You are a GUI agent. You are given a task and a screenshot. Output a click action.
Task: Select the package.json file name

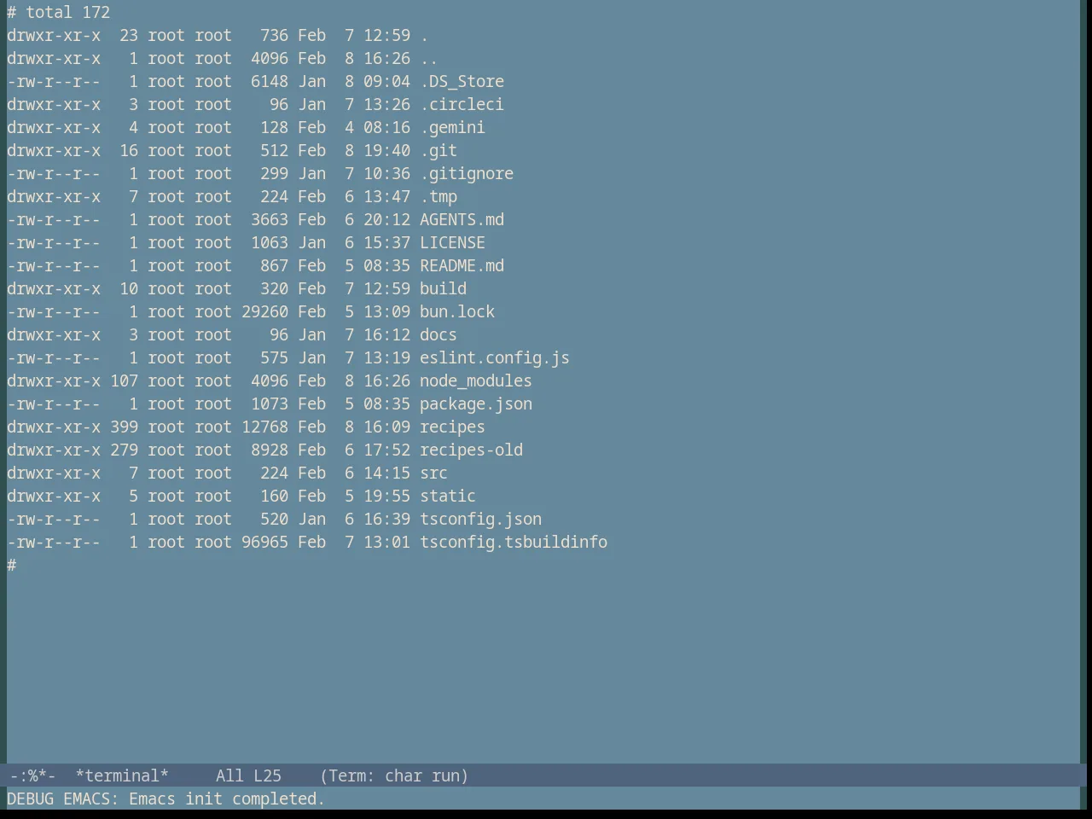click(476, 404)
